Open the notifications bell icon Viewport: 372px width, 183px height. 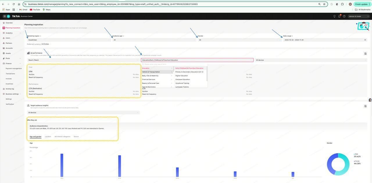(x=339, y=16)
